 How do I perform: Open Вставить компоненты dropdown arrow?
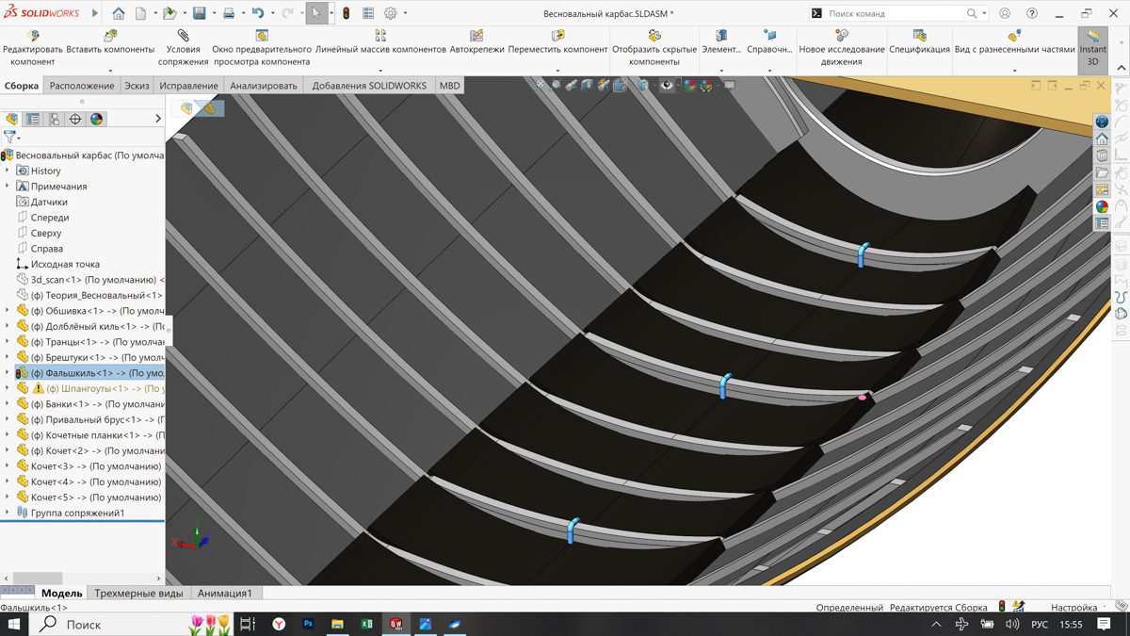point(110,71)
